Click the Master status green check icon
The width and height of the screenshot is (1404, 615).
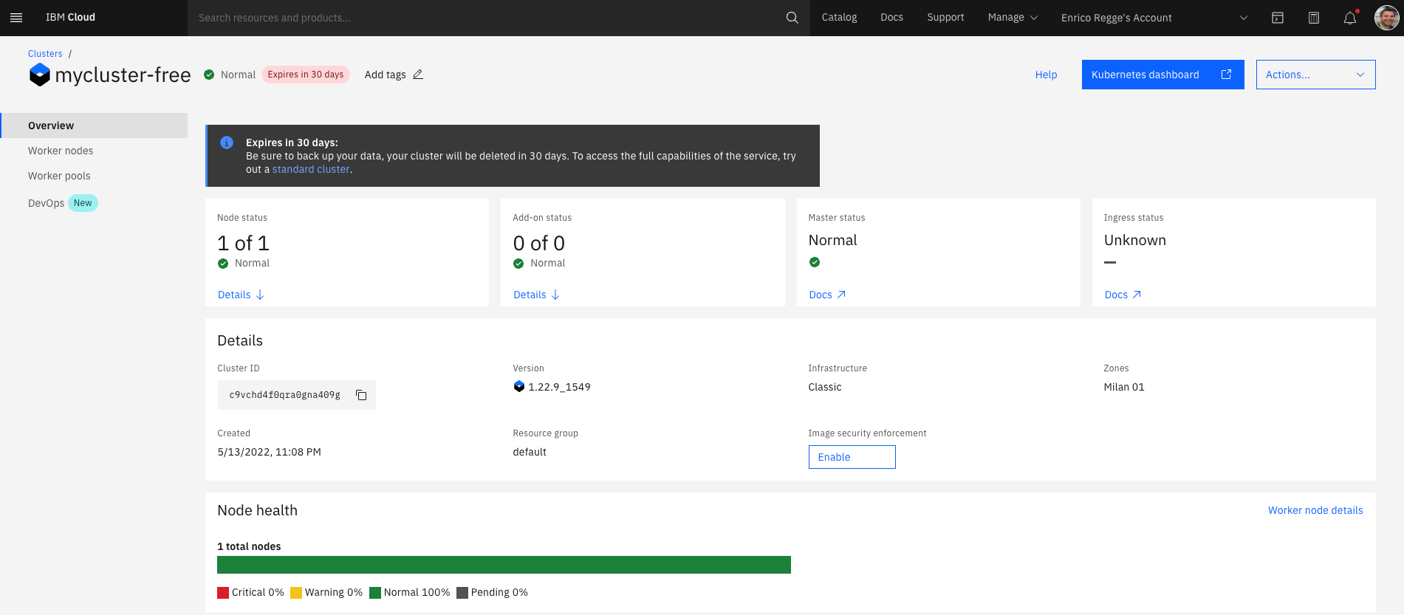pyautogui.click(x=815, y=262)
